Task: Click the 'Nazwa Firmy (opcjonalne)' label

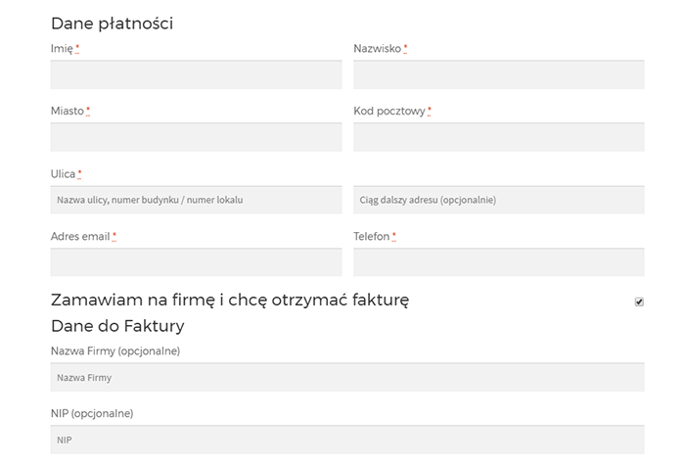Action: click(115, 350)
